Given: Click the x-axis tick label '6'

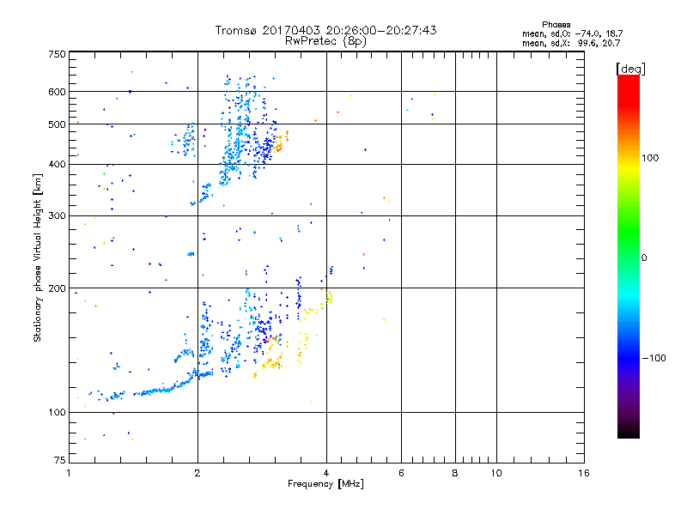Looking at the screenshot, I should [401, 473].
